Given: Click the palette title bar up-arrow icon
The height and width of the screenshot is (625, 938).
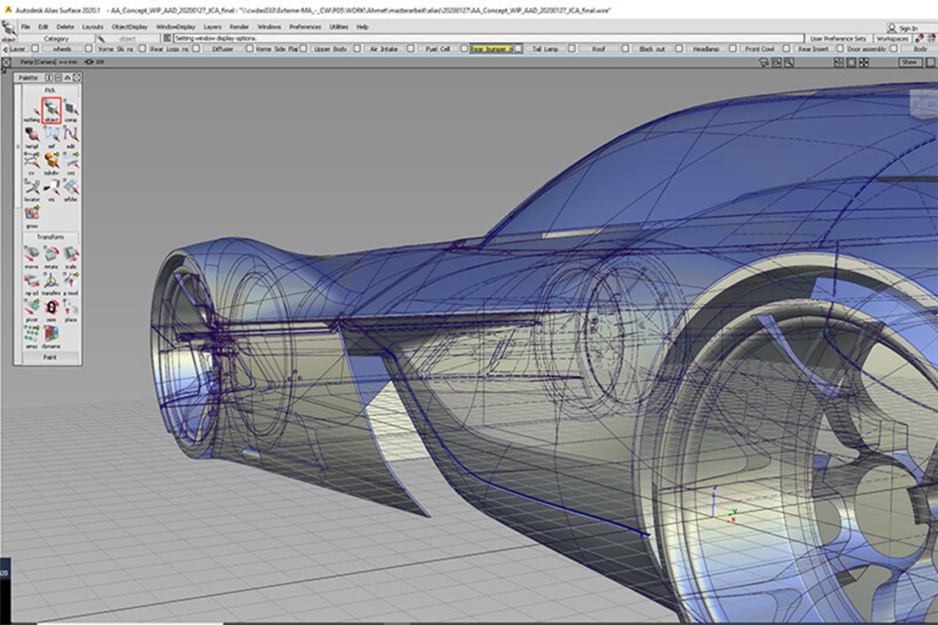Looking at the screenshot, I should coord(67,77).
